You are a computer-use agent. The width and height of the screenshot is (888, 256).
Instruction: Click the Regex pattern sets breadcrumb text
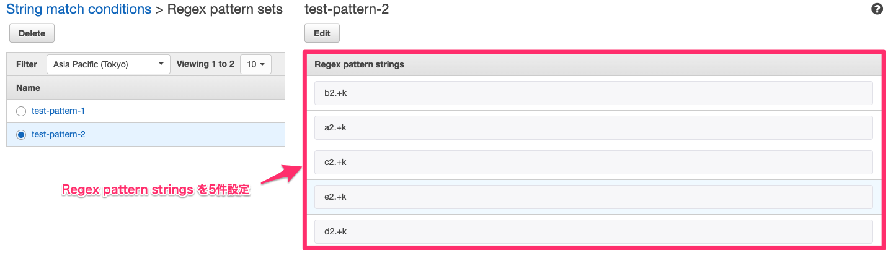coord(225,9)
